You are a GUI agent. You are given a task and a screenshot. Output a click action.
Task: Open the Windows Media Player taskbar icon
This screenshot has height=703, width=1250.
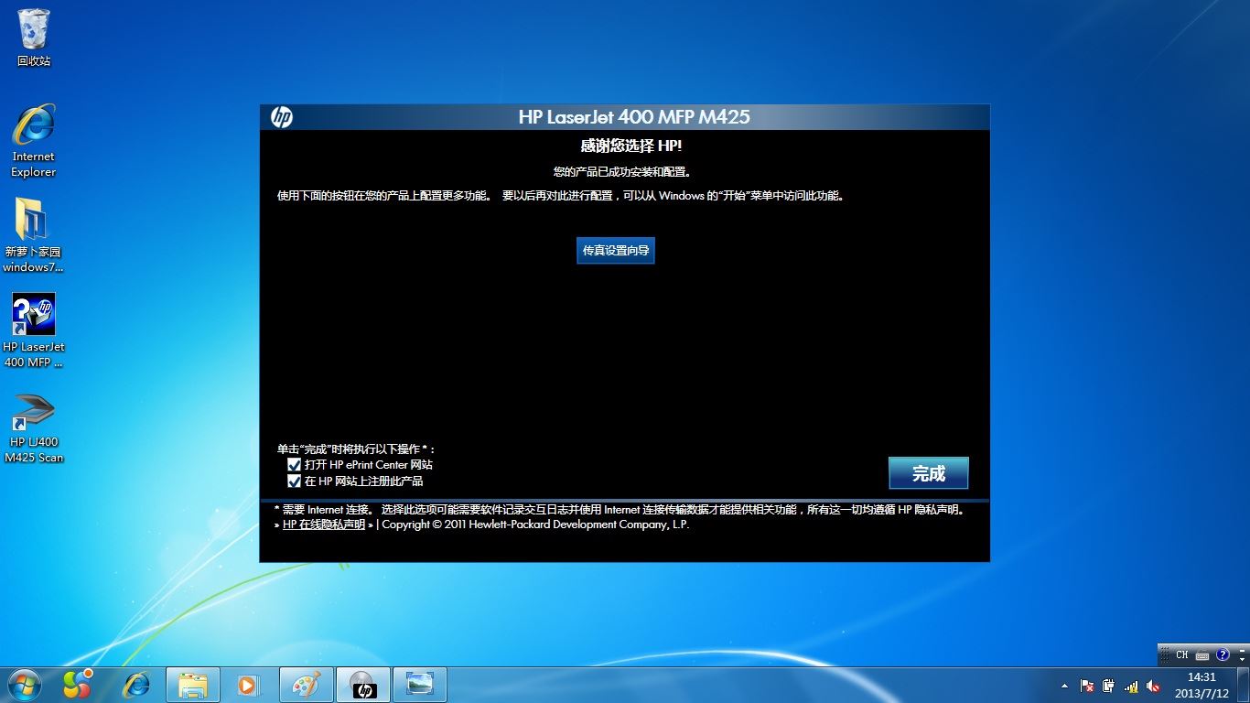click(247, 685)
